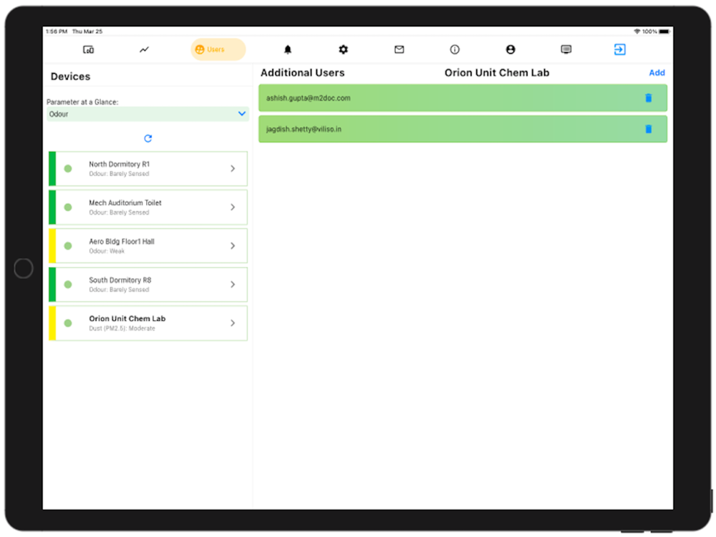Viewport: 716px width, 537px height.
Task: Expand Orion Unit Chem Lab chevron
Action: point(233,323)
